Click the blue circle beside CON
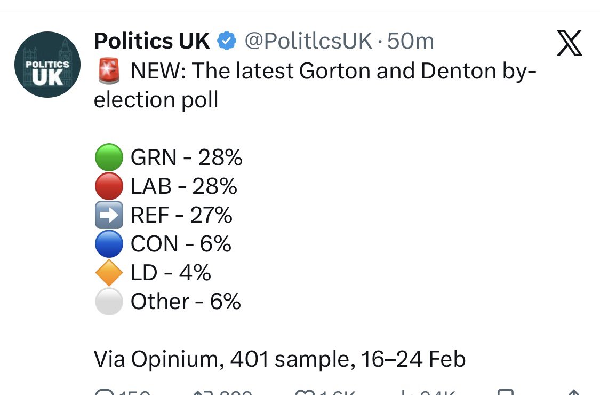 pos(109,244)
